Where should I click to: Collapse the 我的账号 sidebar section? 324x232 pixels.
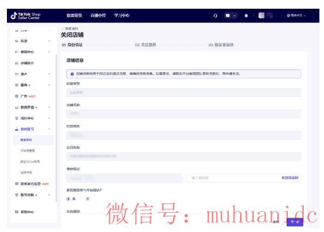click(49, 129)
